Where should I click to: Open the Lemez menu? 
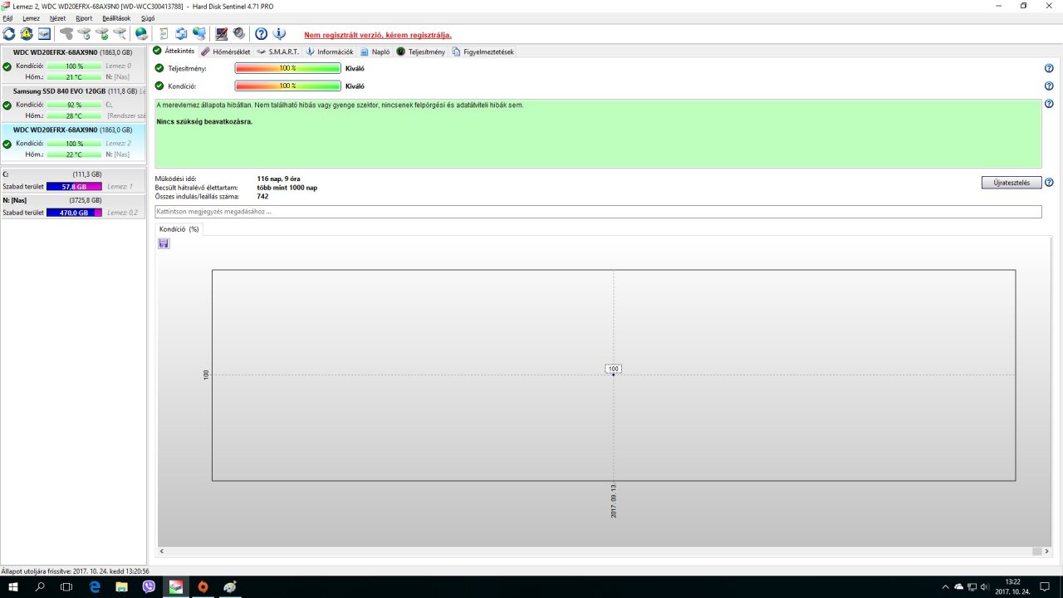[x=32, y=17]
